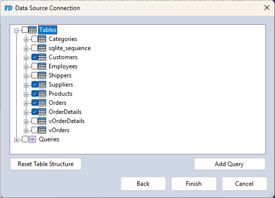Click the Categories table icon
This screenshot has height=198, width=275.
point(42,39)
